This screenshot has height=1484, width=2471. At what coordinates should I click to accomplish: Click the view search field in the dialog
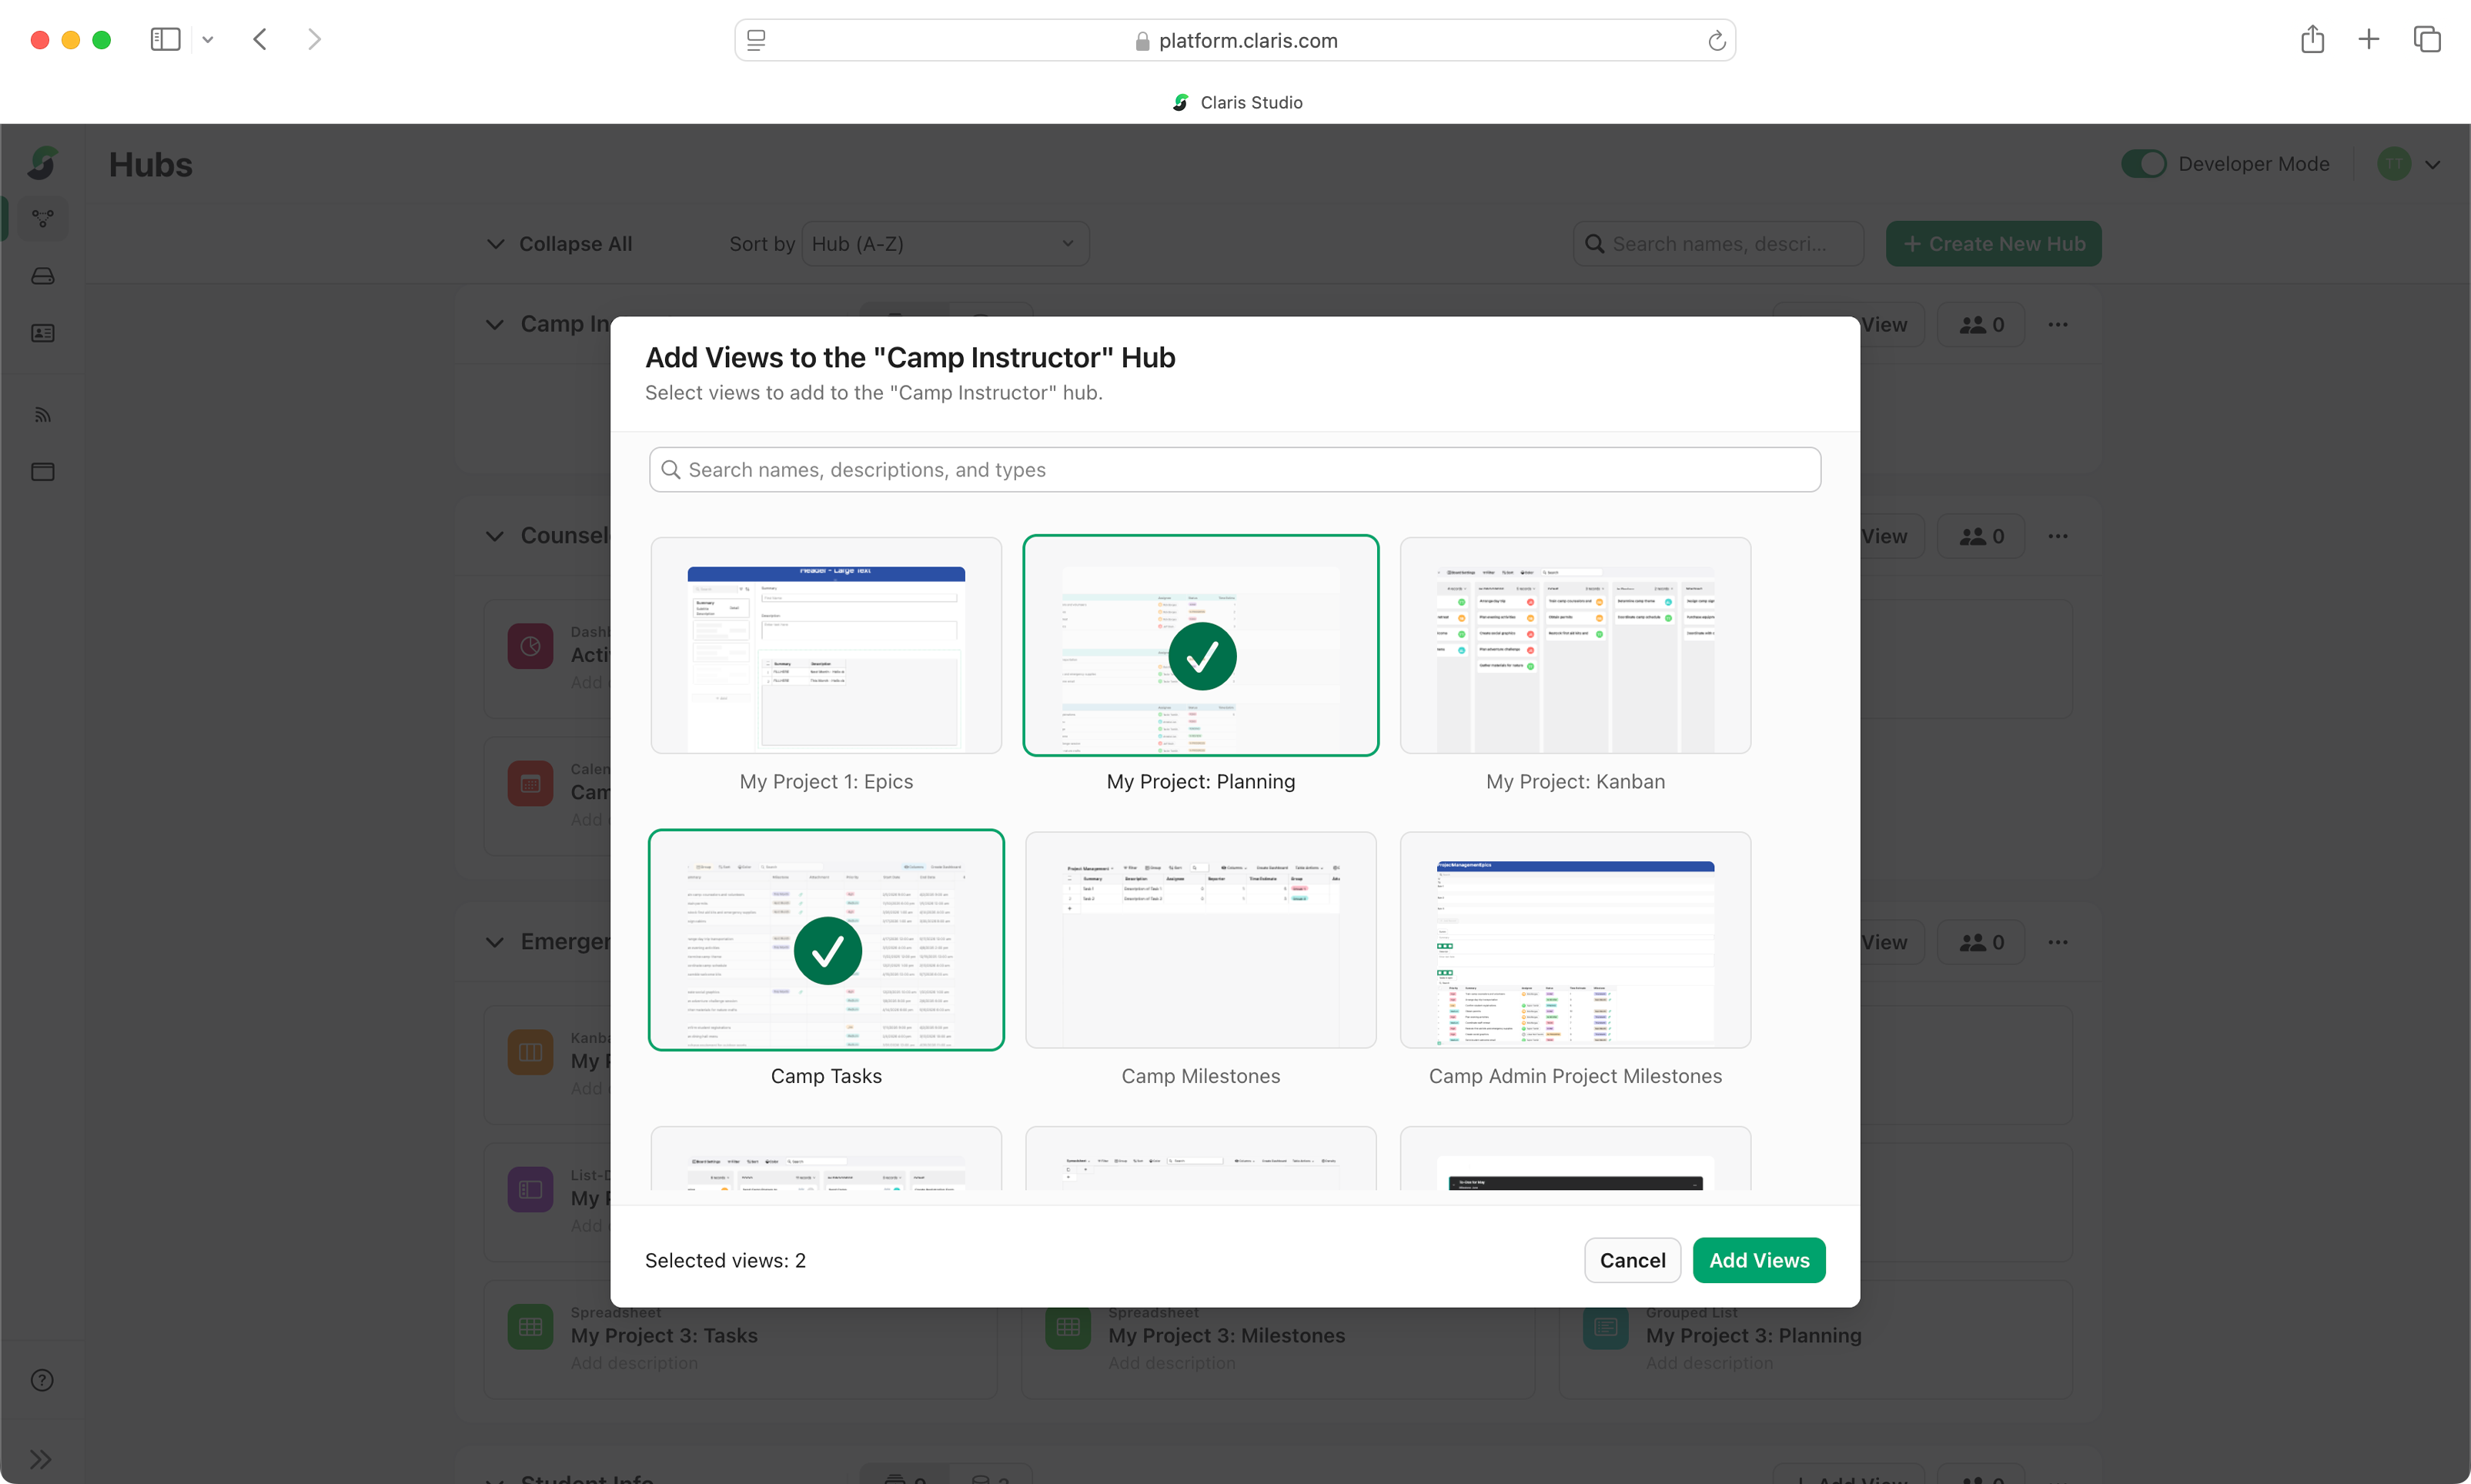tap(1235, 470)
